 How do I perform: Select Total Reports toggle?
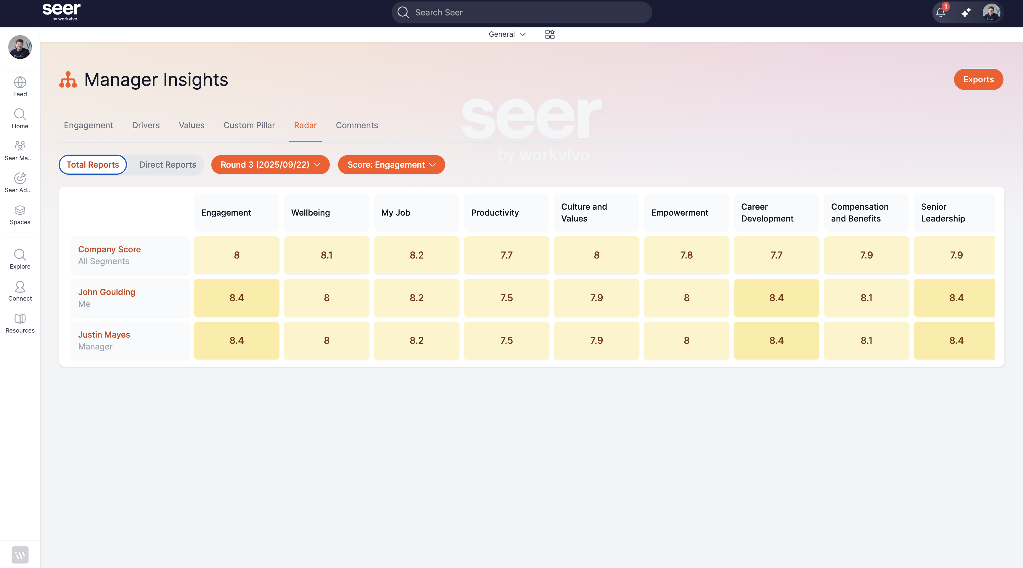click(x=93, y=165)
